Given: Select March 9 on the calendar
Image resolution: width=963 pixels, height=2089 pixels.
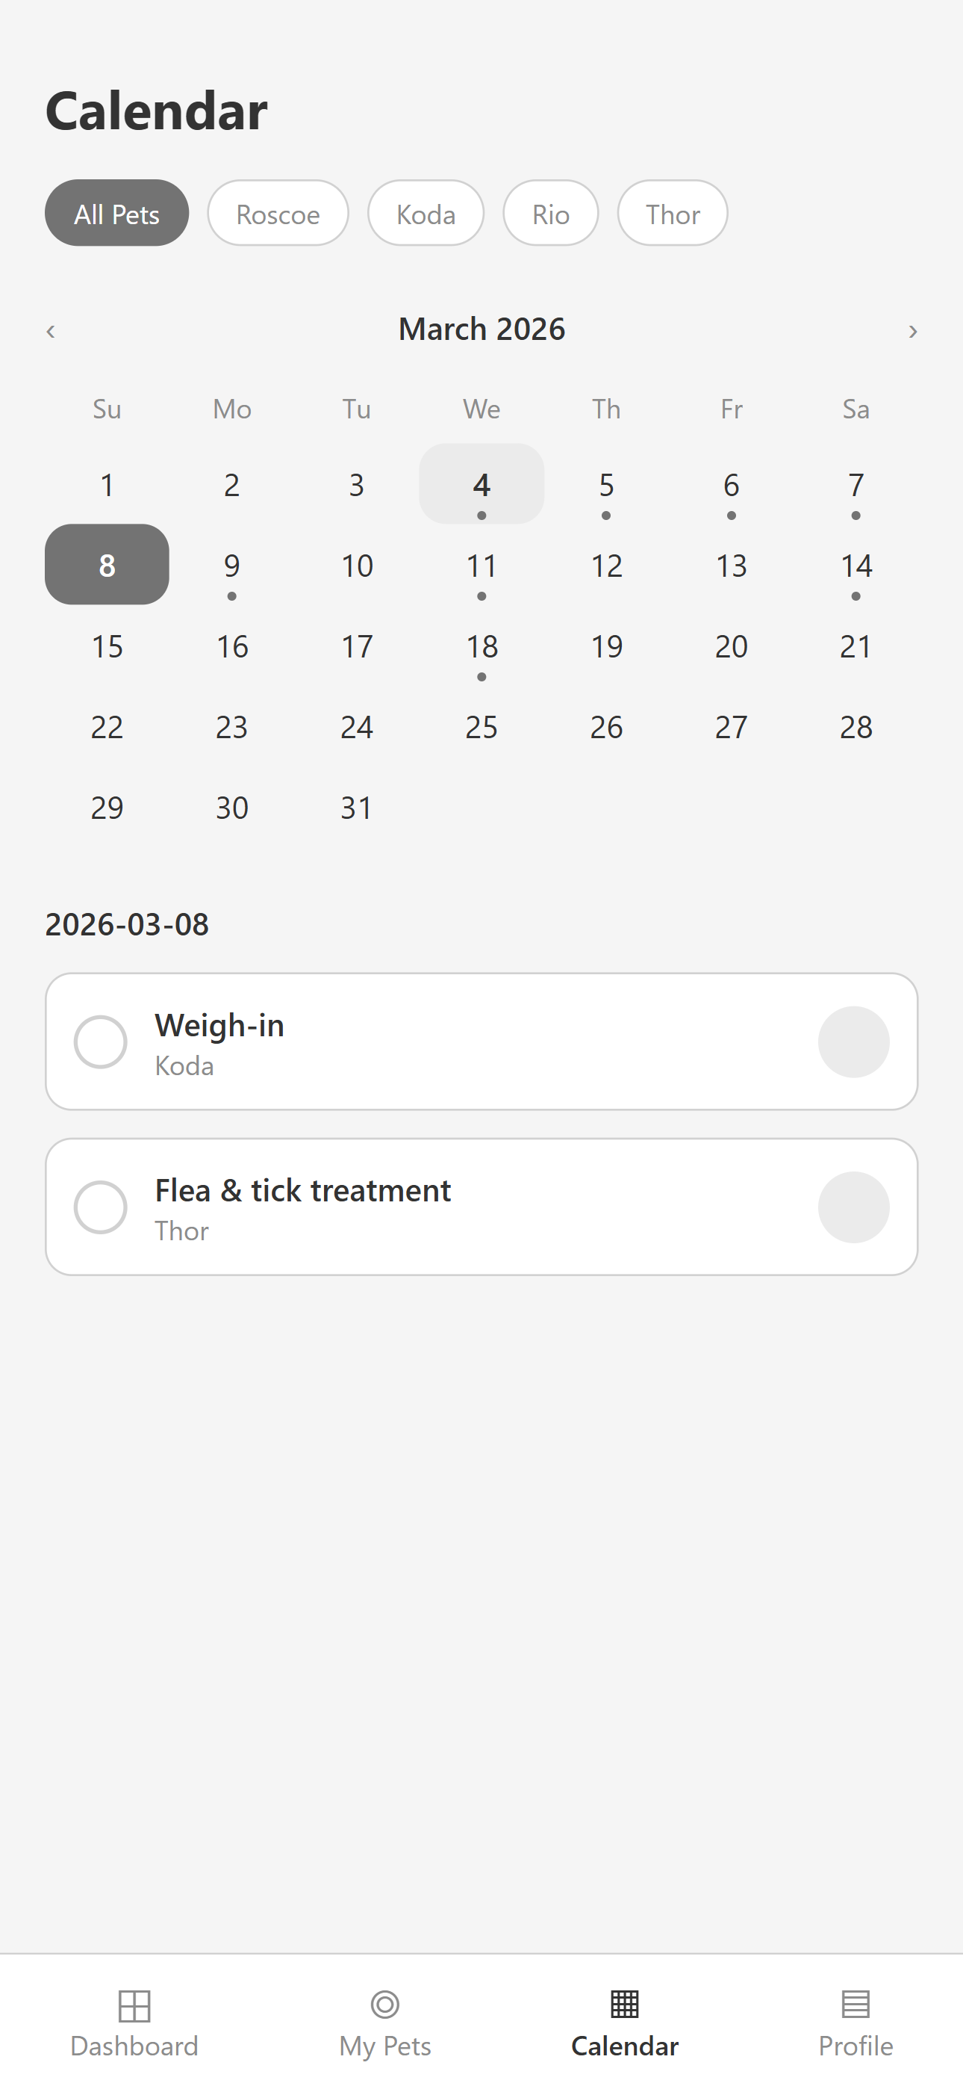Looking at the screenshot, I should tap(232, 566).
